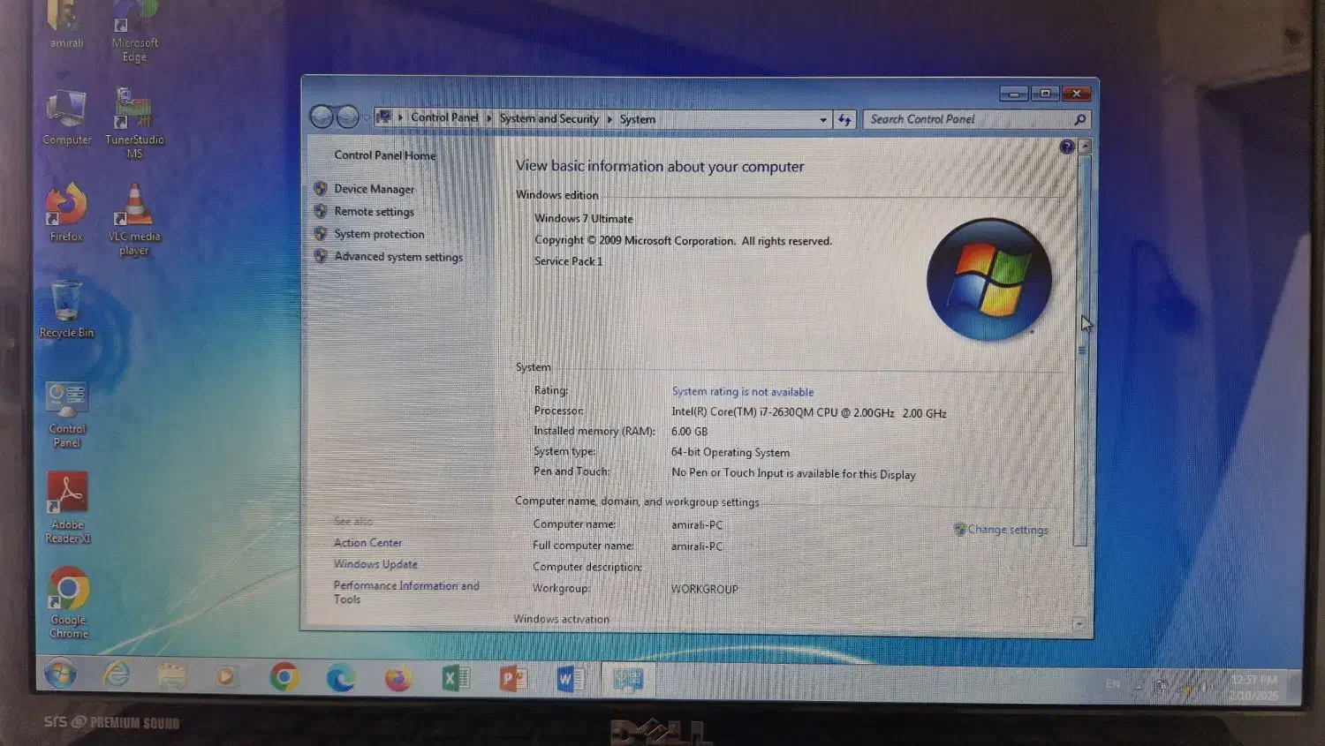Click the taskbar clock showing 12:57 PM

pos(1253,688)
